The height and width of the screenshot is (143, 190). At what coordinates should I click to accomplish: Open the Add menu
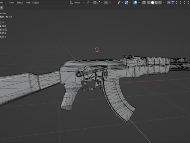(x=28, y=2)
